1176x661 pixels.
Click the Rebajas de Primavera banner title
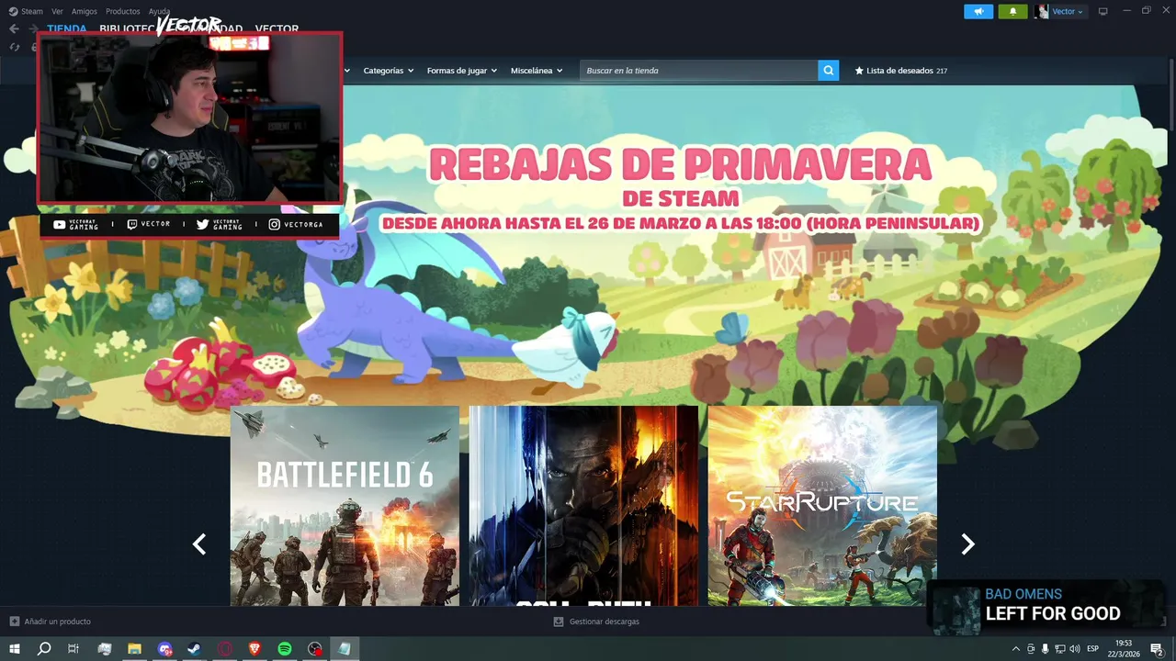[x=680, y=163]
